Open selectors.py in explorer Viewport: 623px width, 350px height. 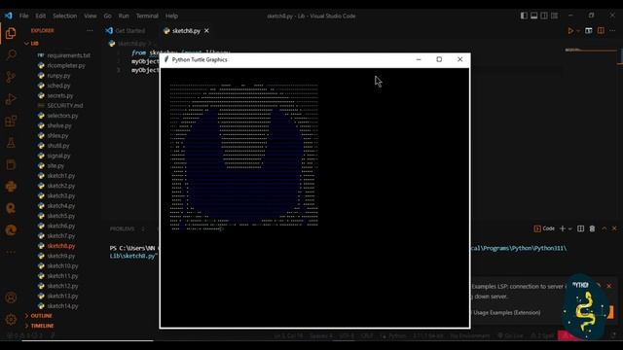pyautogui.click(x=62, y=116)
